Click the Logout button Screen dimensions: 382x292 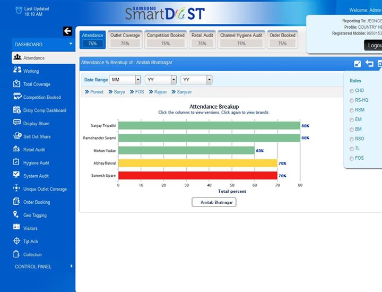373,45
